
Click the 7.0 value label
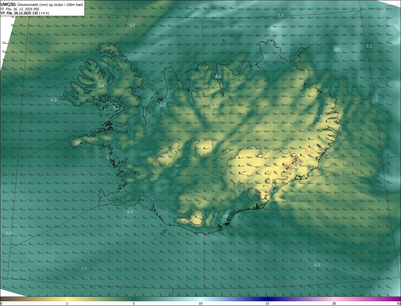point(225,217)
